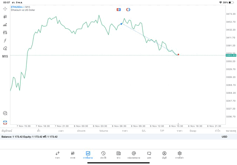The image size is (237, 165).
Task: Open the Mailbox tab with @ icon
Action: coord(134,155)
